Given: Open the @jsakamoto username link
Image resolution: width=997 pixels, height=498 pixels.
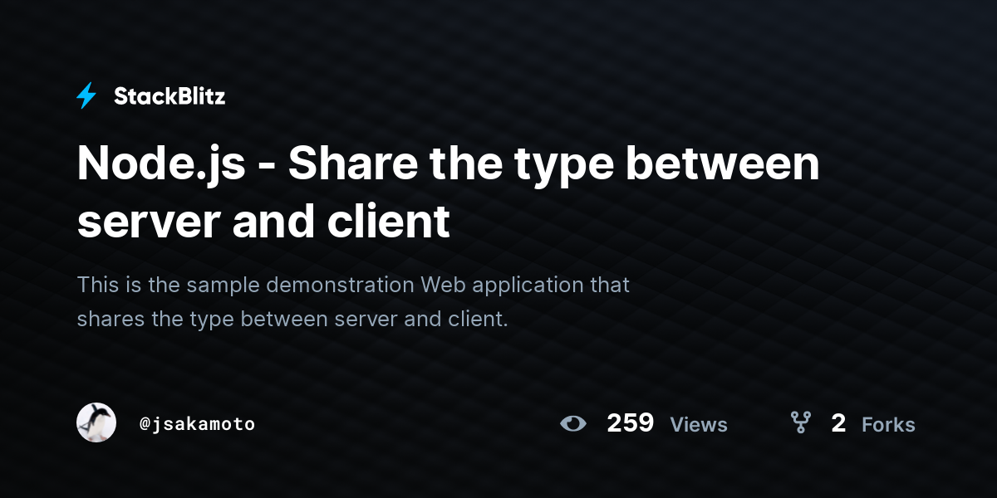Looking at the screenshot, I should (x=198, y=424).
